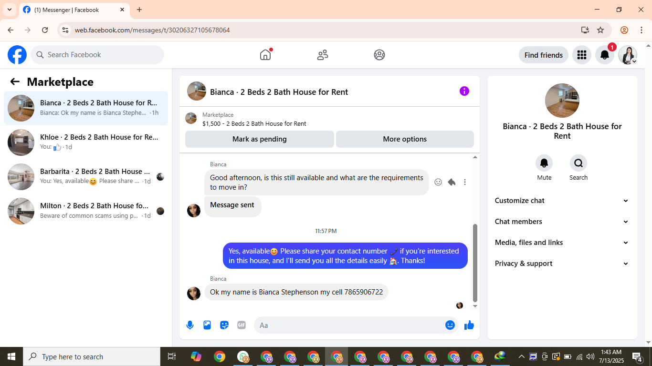Image resolution: width=652 pixels, height=366 pixels.
Task: Reply to Bianca's first message
Action: tap(452, 182)
